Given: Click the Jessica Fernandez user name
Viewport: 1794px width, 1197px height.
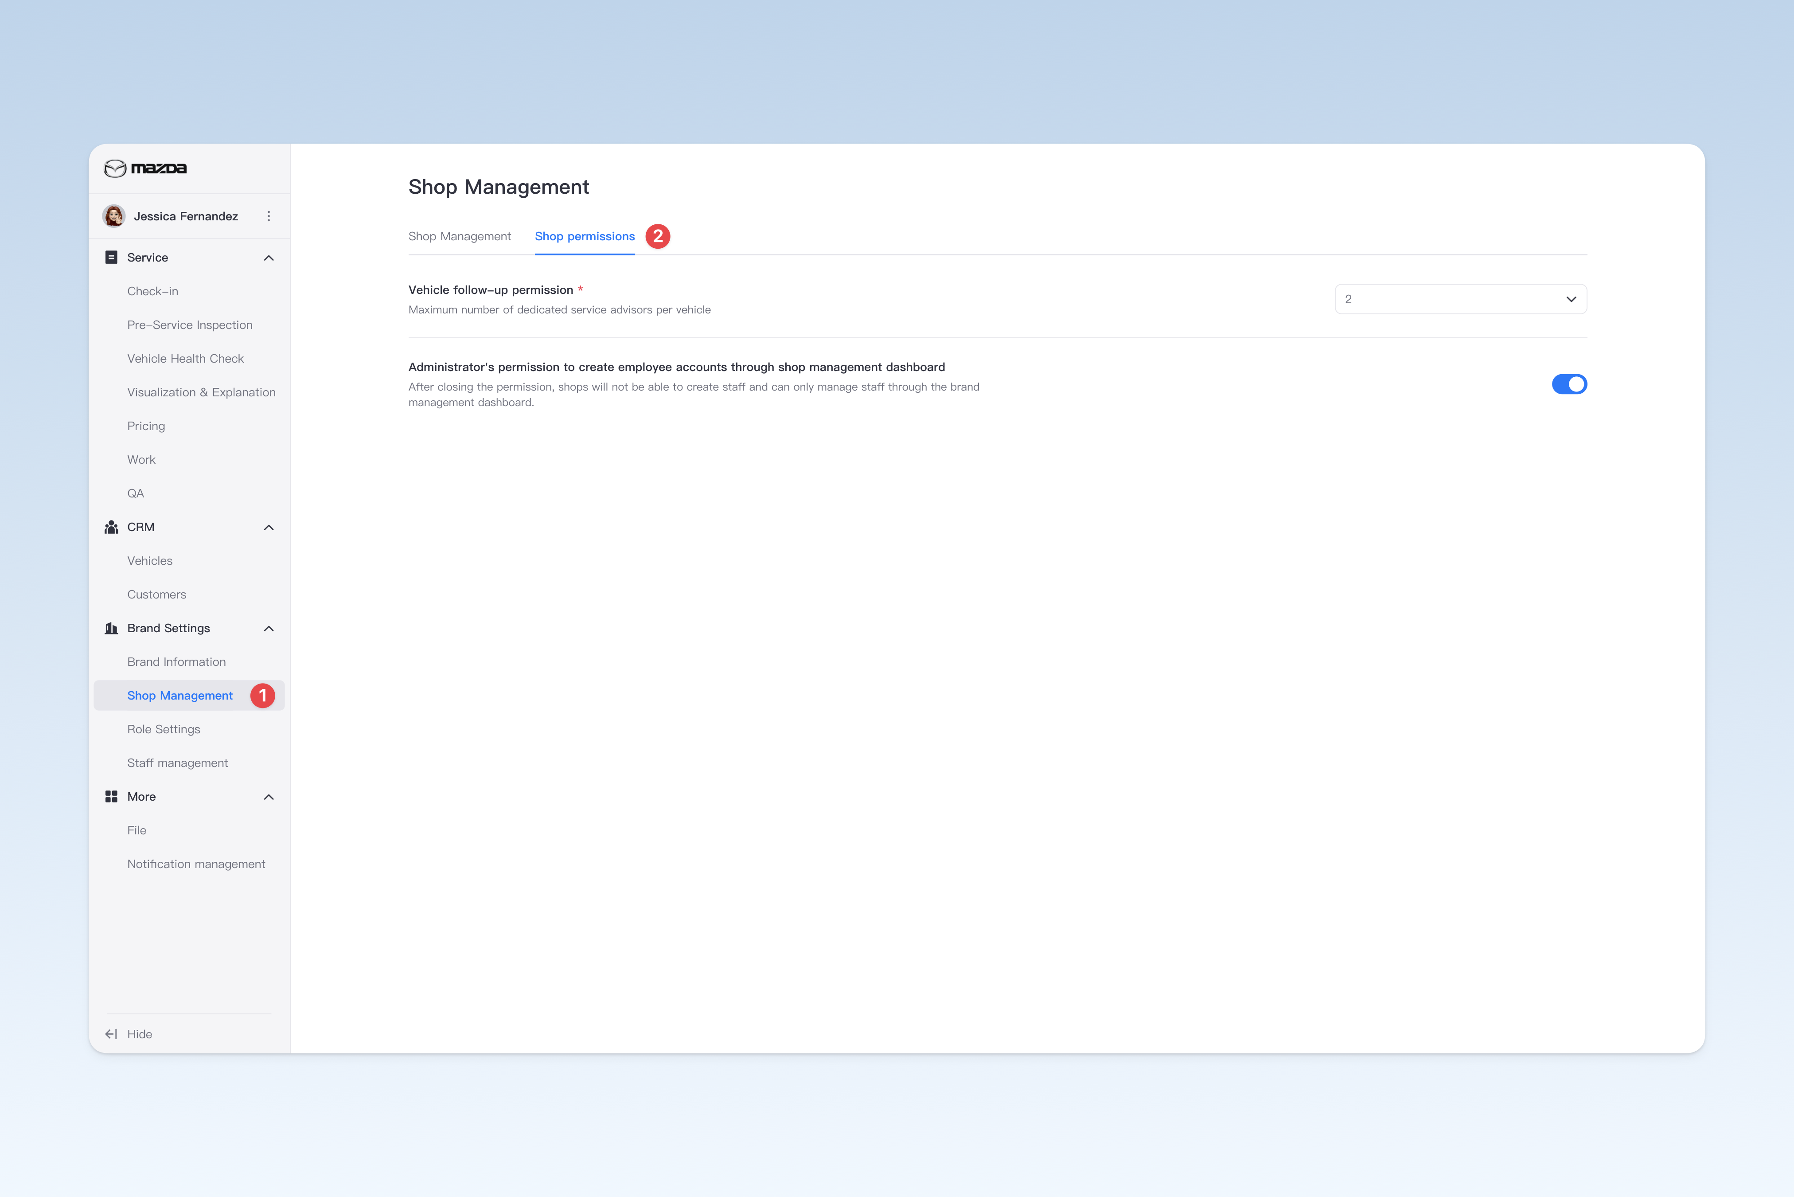Looking at the screenshot, I should click(185, 216).
